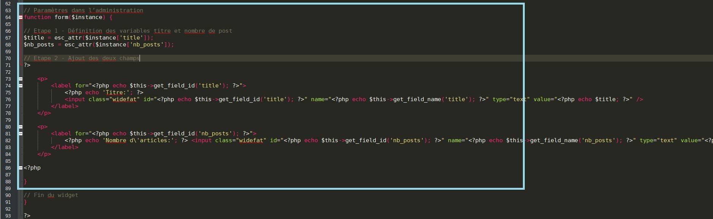Click "esc_attr($instance['title'])" on line 67
This screenshot has width=713, height=219.
102,38
